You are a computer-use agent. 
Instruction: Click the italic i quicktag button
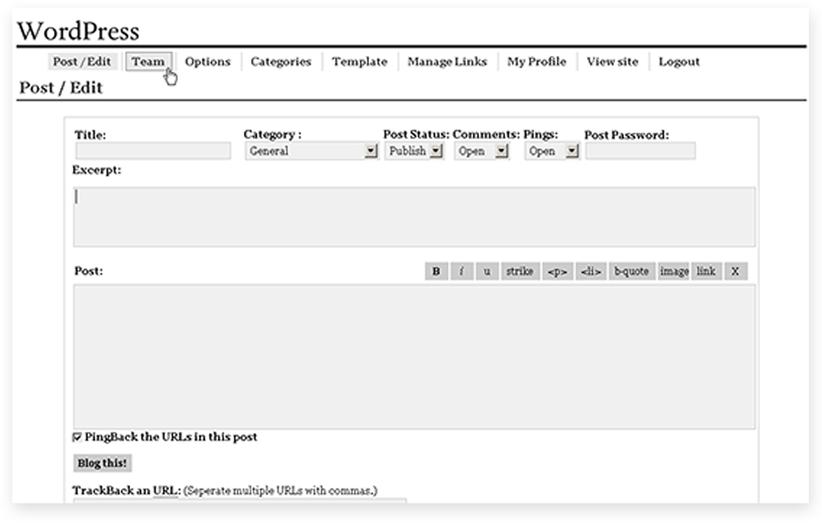461,271
